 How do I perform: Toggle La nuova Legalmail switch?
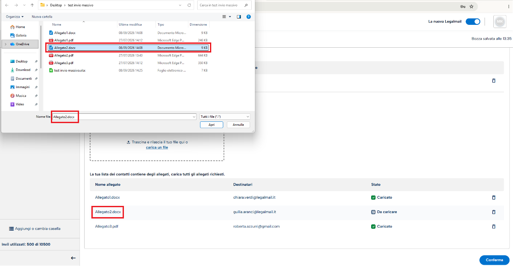click(473, 22)
